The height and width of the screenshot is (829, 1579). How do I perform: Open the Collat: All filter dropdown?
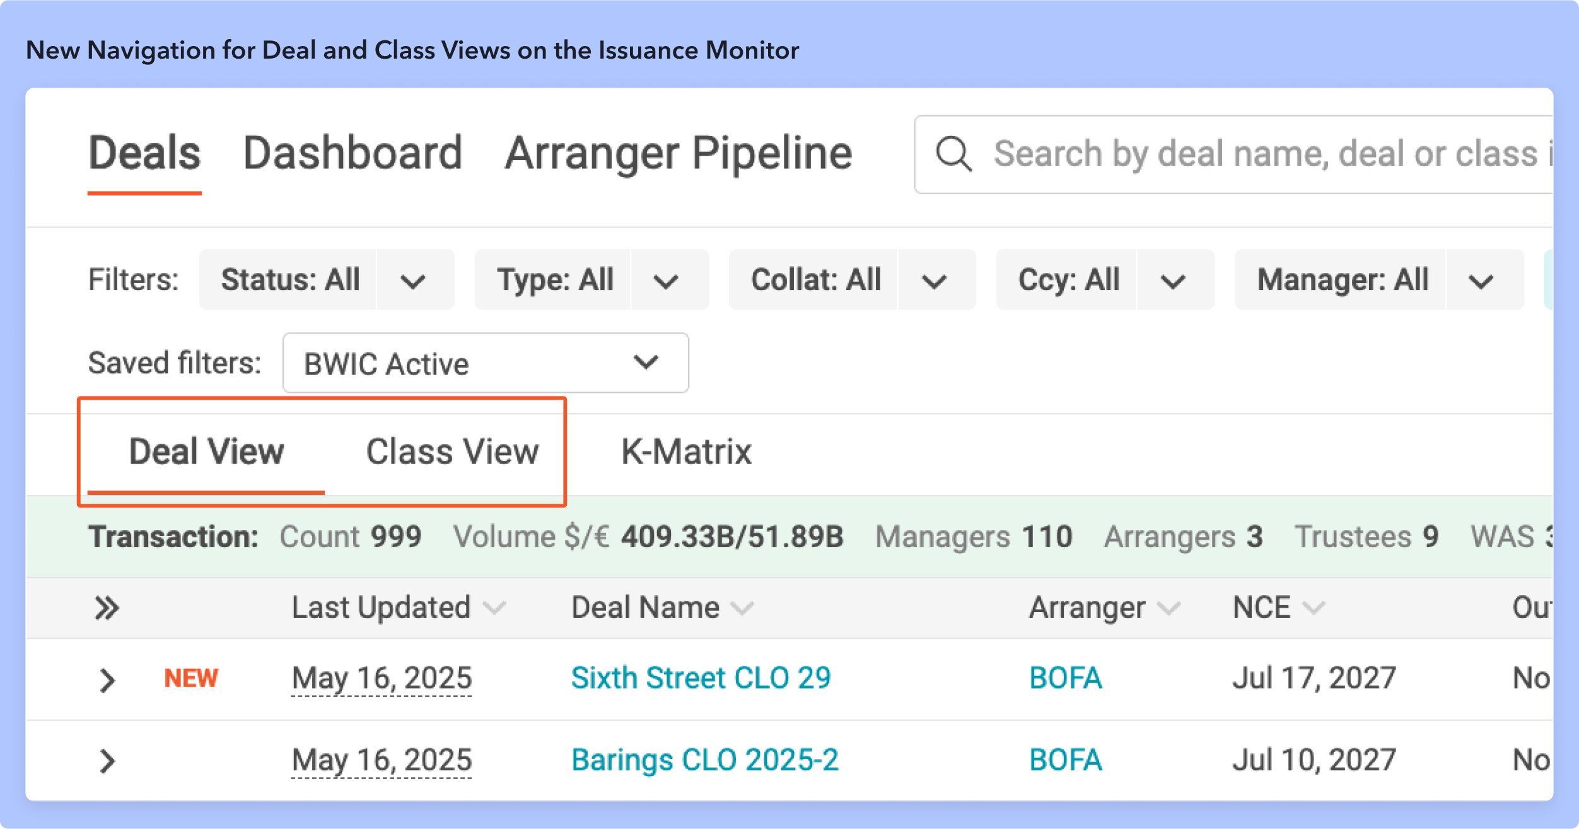(x=934, y=280)
